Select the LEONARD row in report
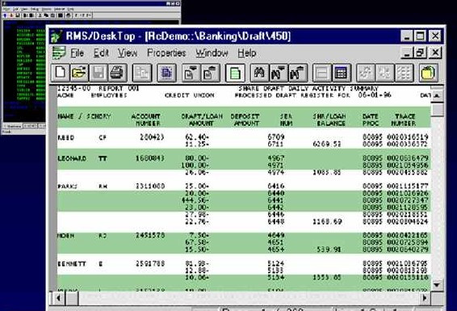 244,159
